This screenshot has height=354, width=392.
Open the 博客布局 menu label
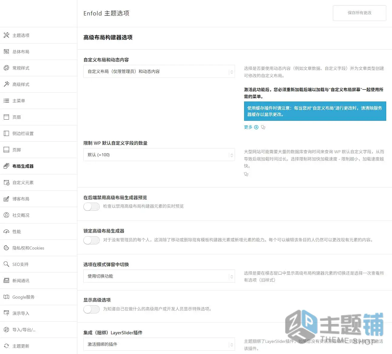pos(21,199)
